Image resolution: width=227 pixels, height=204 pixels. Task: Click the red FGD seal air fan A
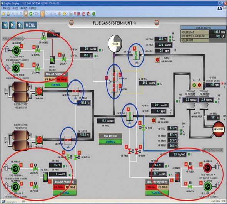[x=207, y=168]
